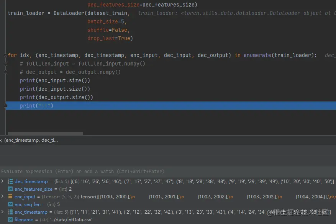Screen dimensions: 336x224
Task: Expand the dec_timestamp variable node
Action: [x=2, y=181]
